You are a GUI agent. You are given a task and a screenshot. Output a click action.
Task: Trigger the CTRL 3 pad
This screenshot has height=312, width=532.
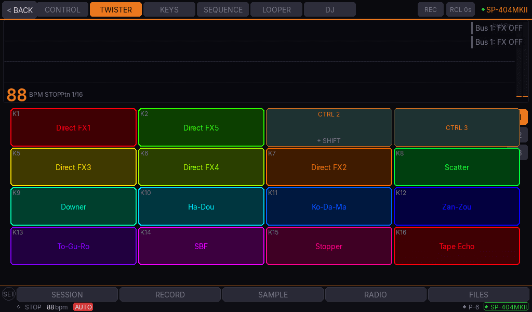(x=457, y=127)
